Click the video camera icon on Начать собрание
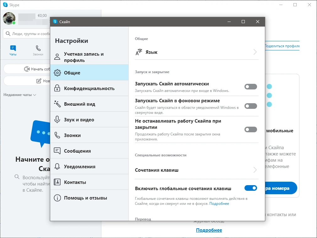This screenshot has height=238, width=317. 27,69
